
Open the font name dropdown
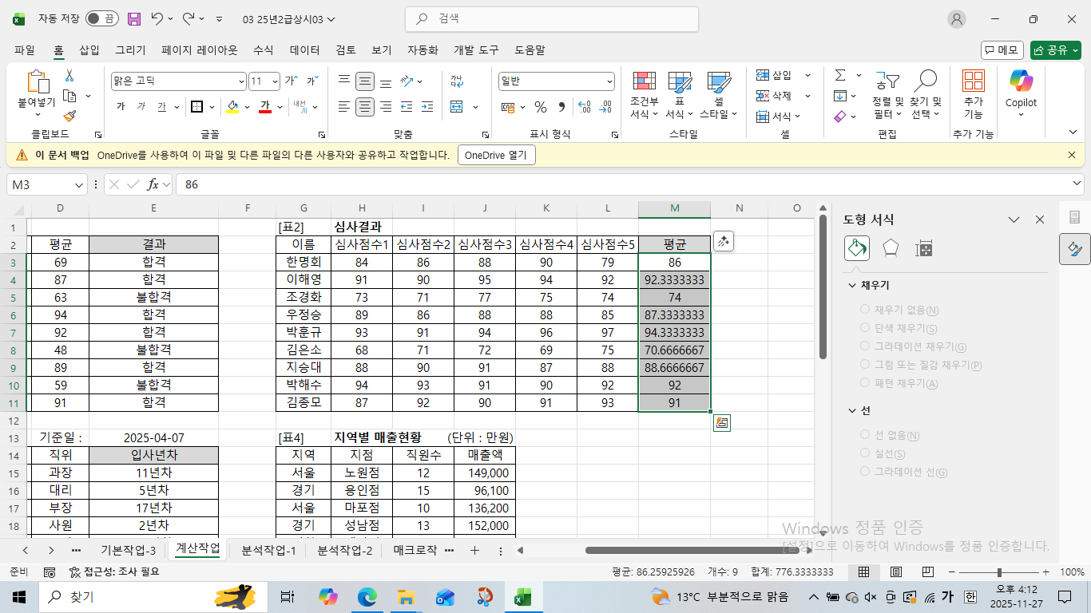pos(242,81)
